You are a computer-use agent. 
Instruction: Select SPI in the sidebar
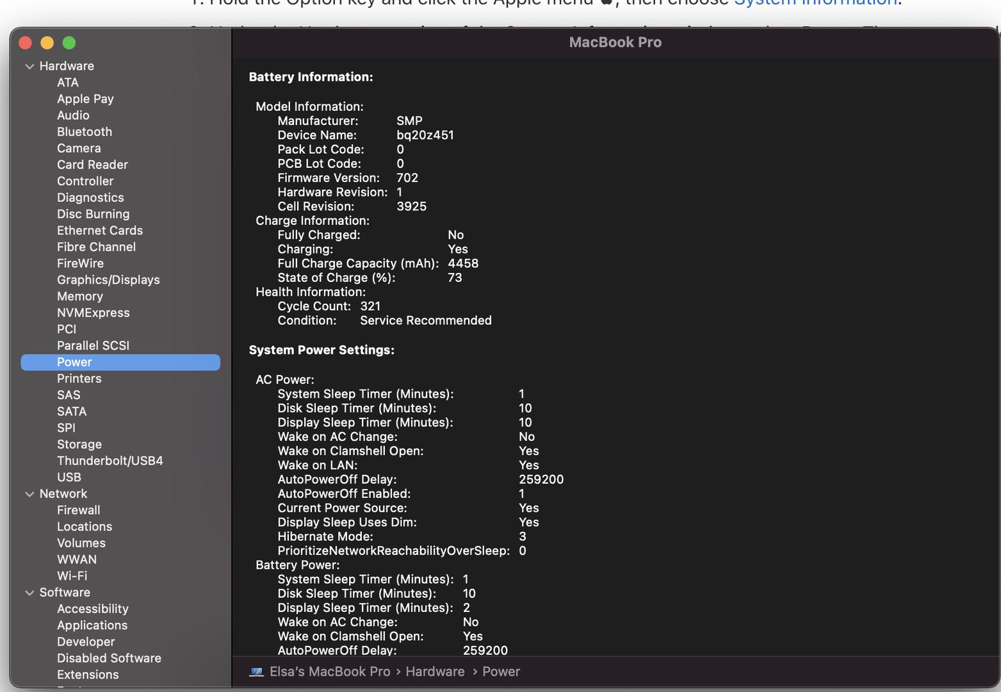[66, 428]
